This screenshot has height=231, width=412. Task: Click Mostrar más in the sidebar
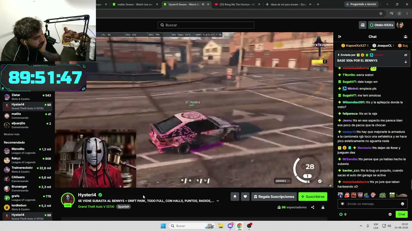tap(12, 134)
